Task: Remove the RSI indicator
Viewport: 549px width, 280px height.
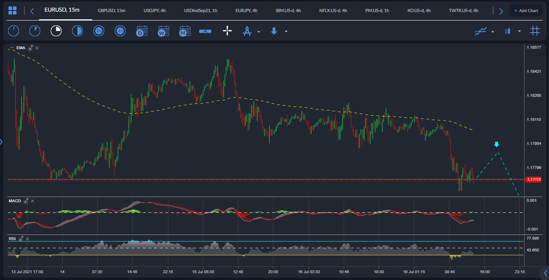Action: coord(27,239)
